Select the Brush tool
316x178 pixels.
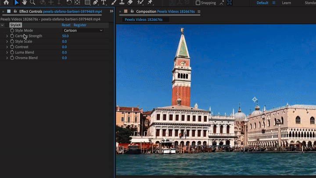pos(114,3)
